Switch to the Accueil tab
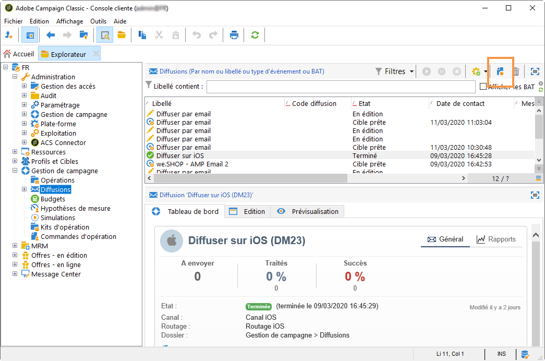 (x=19, y=54)
